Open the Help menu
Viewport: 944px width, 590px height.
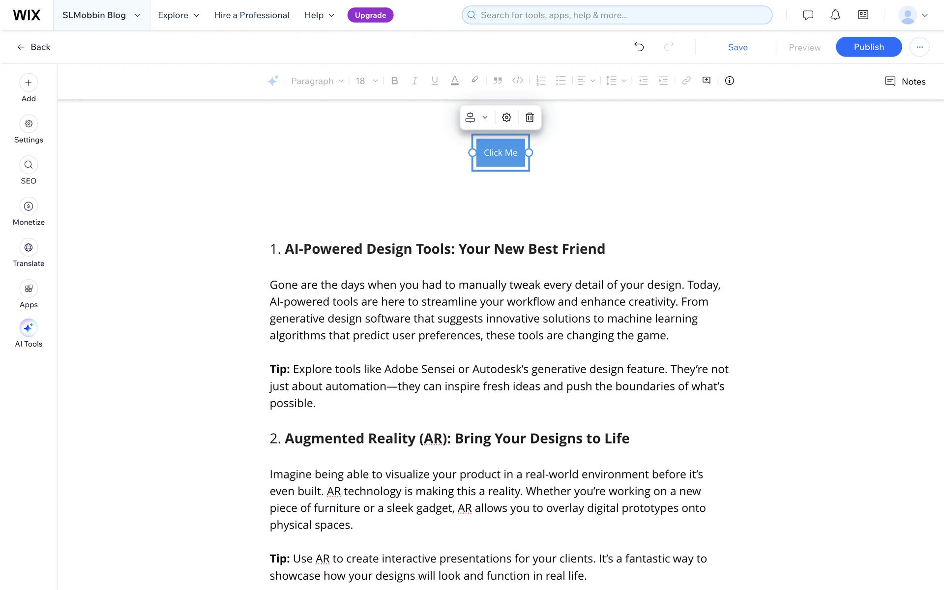coord(319,15)
